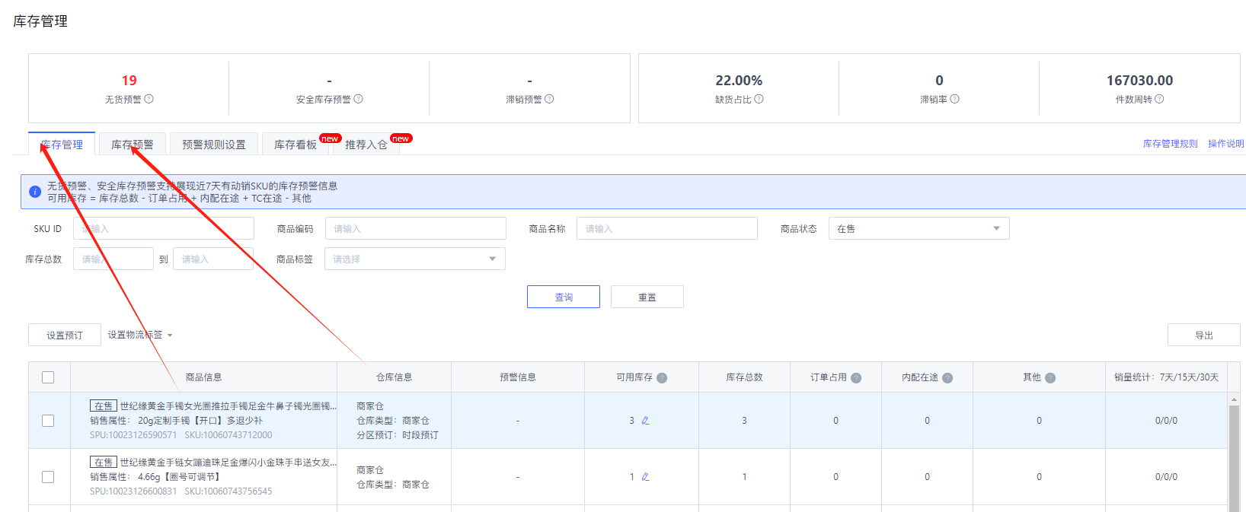1246x512 pixels.
Task: Switch to the 预警规则设置 tab
Action: (x=213, y=145)
